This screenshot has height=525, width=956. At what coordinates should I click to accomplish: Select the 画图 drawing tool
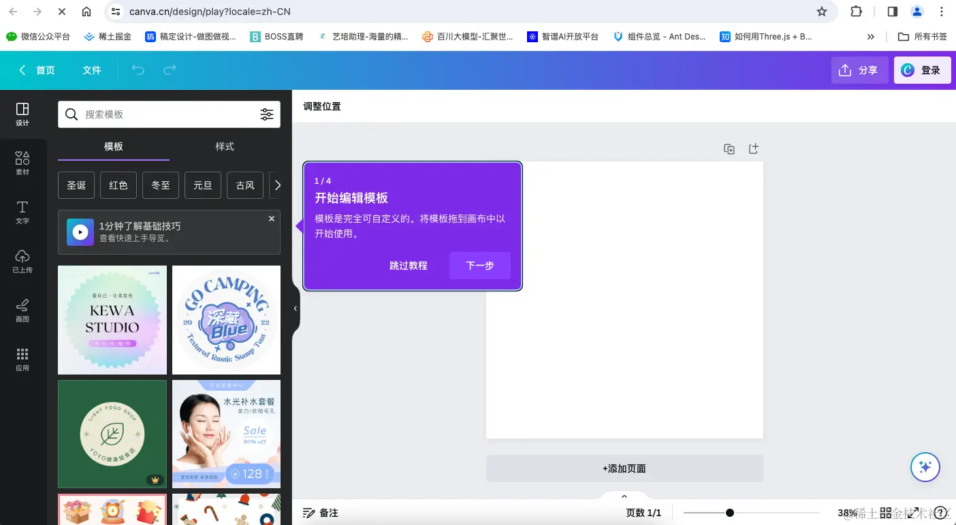[x=22, y=310]
